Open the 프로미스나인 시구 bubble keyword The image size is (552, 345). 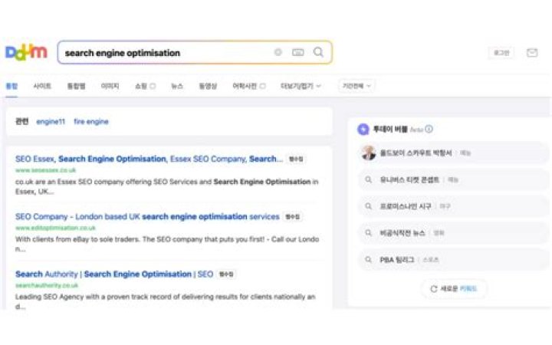click(406, 206)
